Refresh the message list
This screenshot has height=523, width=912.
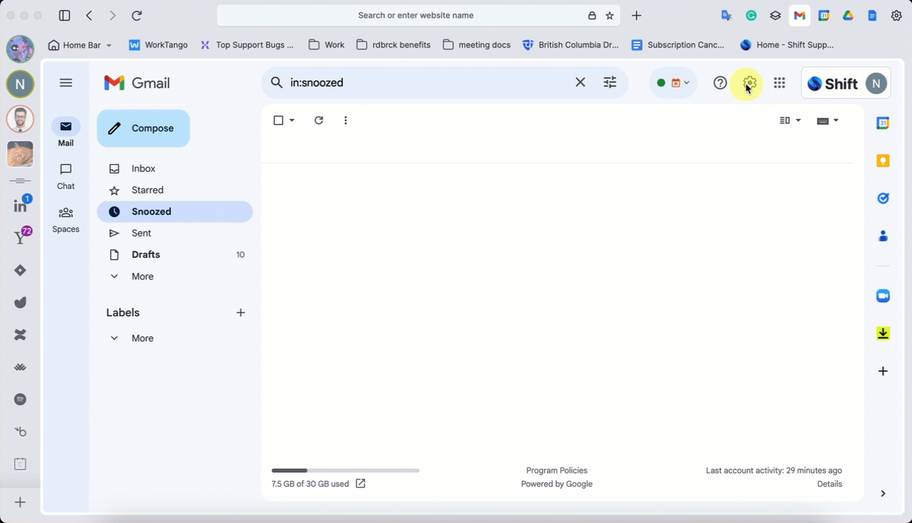[x=319, y=120]
